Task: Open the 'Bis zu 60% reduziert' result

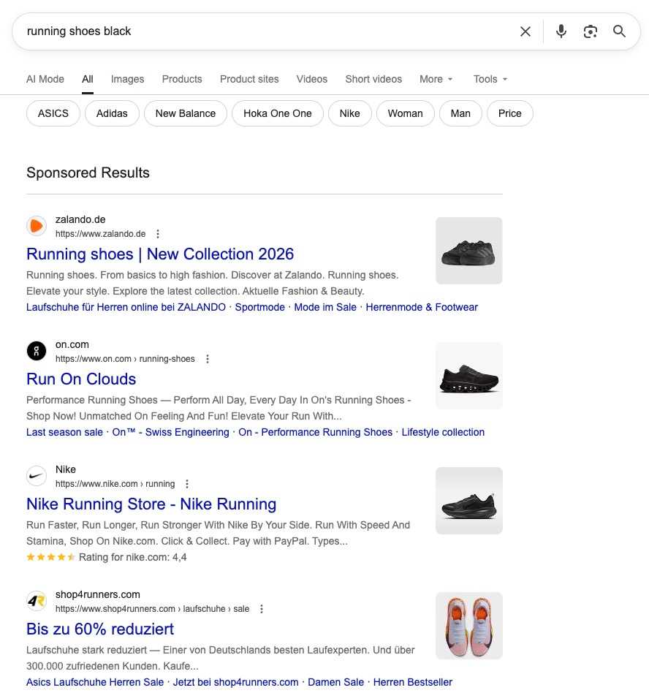Action: tap(100, 629)
